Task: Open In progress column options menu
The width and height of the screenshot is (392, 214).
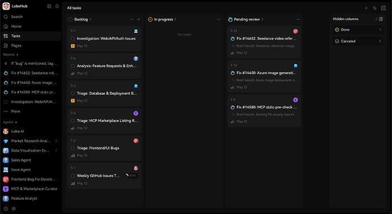Action: point(219,19)
